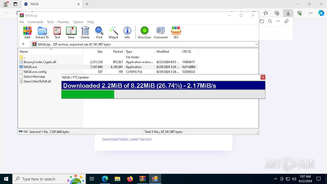Open the Options menu
This screenshot has width=327, height=184.
click(78, 22)
